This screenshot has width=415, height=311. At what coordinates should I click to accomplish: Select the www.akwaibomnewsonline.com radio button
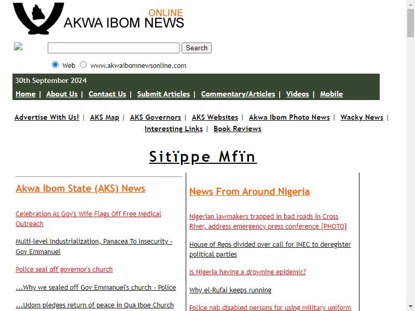pos(83,64)
